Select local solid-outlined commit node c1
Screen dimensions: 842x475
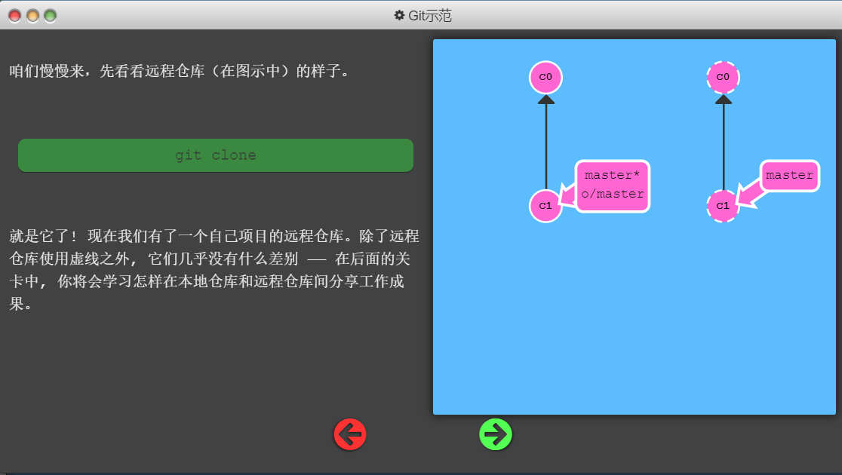click(545, 206)
